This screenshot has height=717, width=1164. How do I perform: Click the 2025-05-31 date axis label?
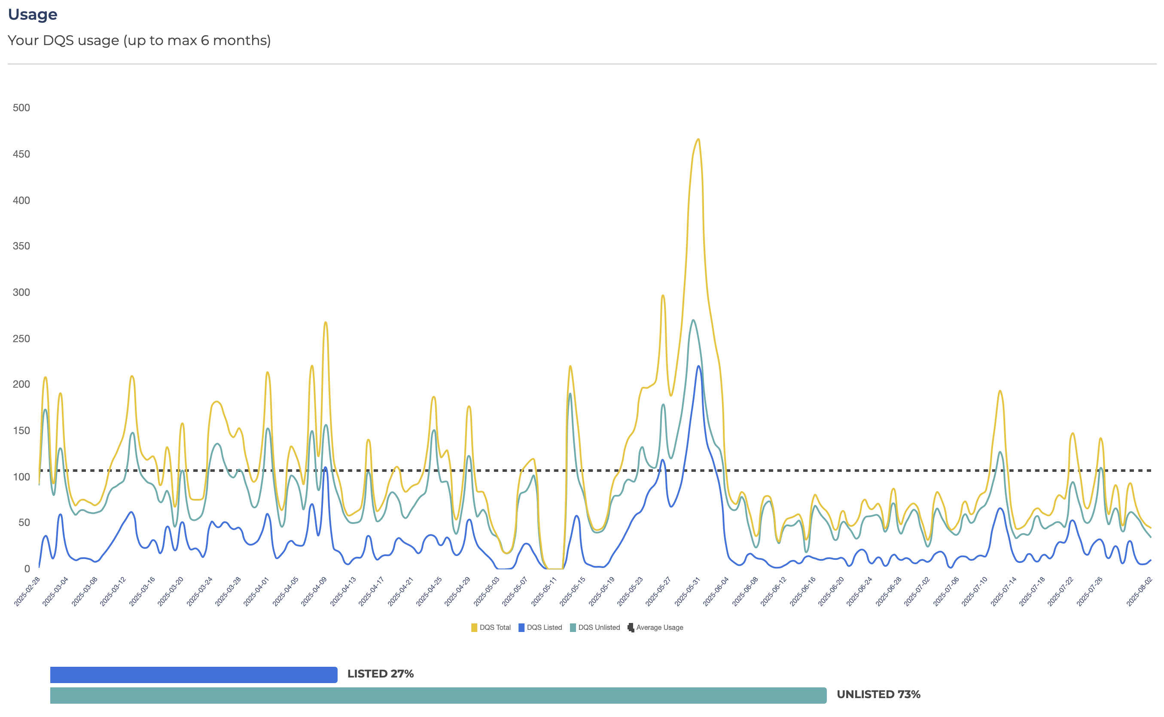(x=687, y=591)
